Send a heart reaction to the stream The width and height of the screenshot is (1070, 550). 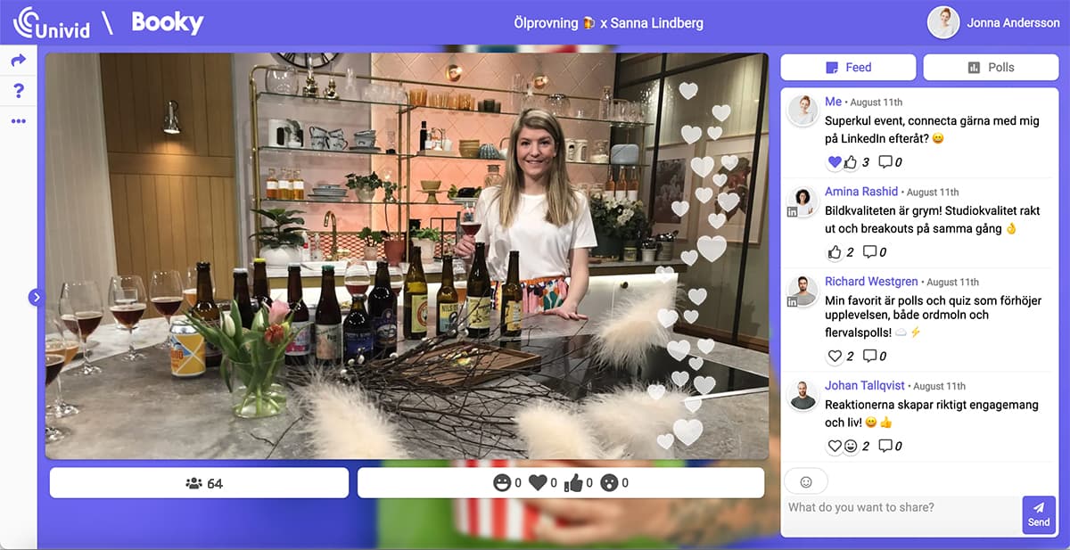(x=538, y=482)
